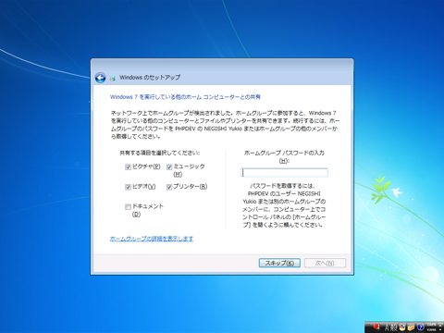The height and width of the screenshot is (333, 444).
Task: Enable the ドキュメント(D) checkbox
Action: coord(128,206)
